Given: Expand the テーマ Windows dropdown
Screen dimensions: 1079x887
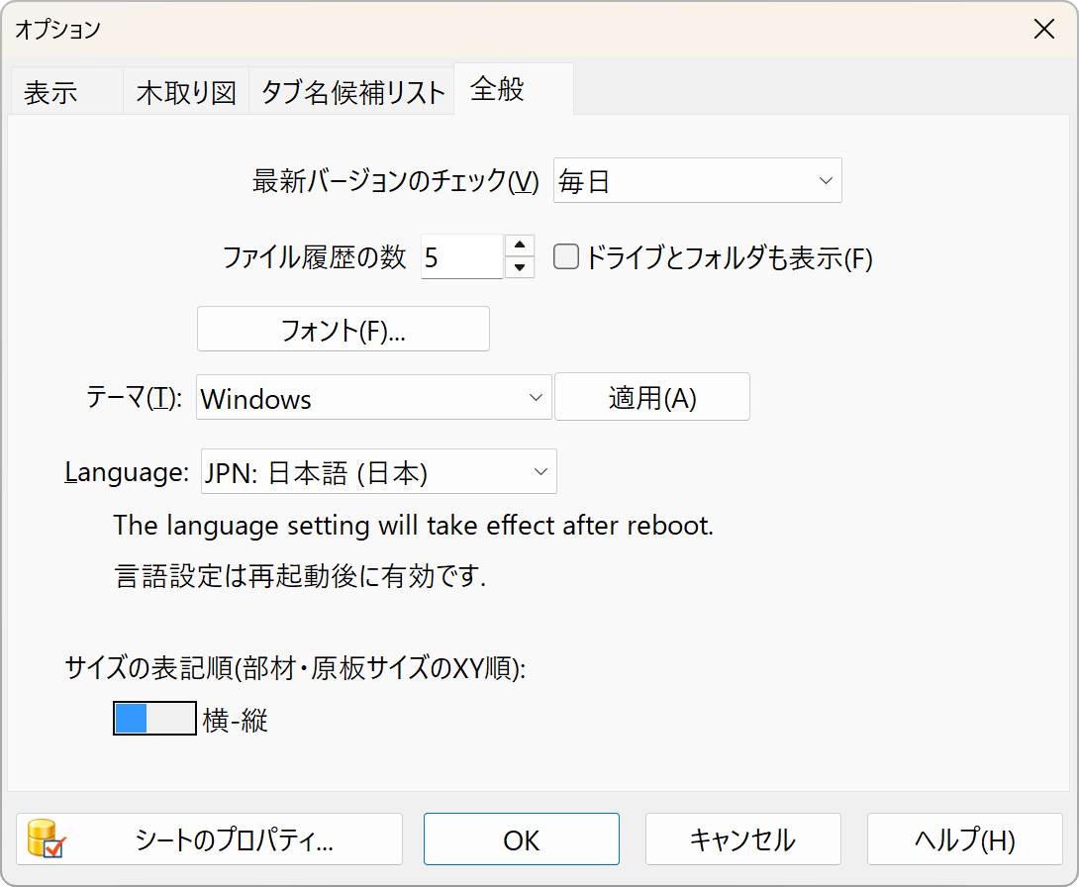Looking at the screenshot, I should point(374,398).
